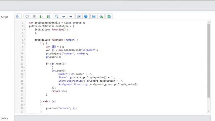Click the 'try {' statement on line 7
This screenshot has width=215, height=121.
pyautogui.click(x=44, y=43)
